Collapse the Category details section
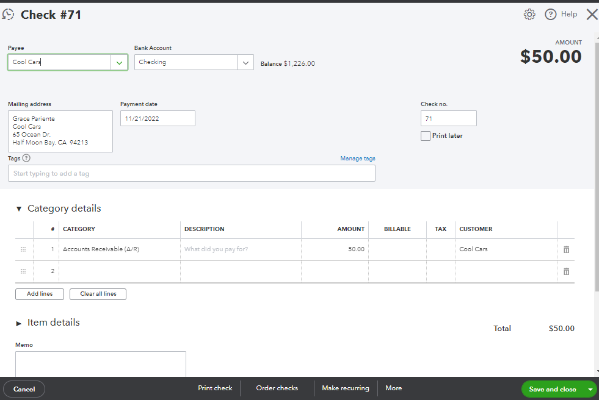 click(x=18, y=209)
